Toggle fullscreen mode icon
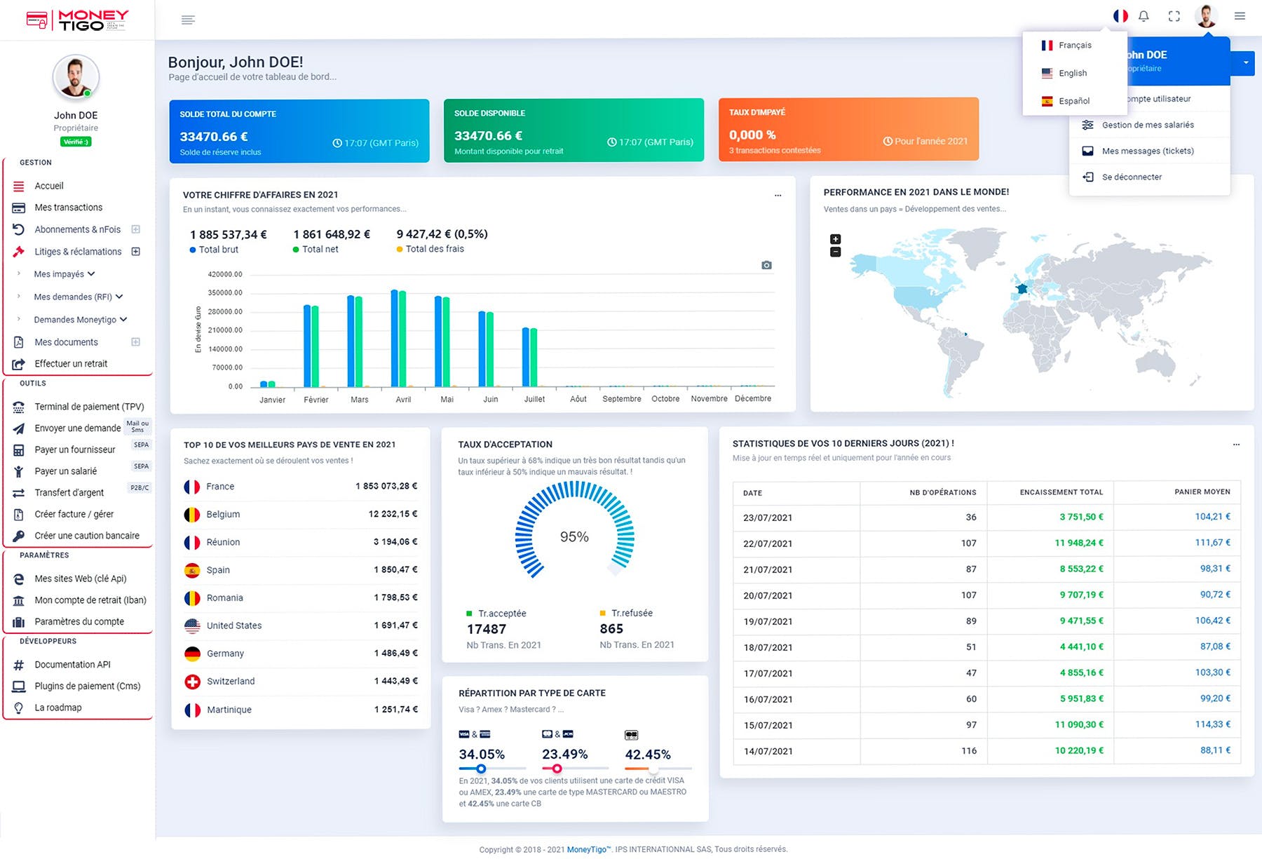1262x859 pixels. [1174, 16]
